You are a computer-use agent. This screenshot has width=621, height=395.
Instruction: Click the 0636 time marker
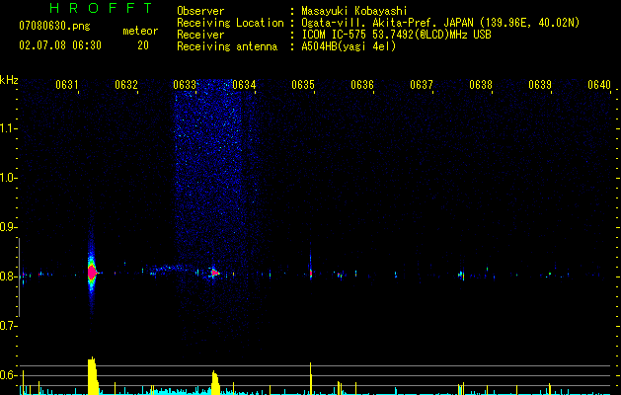tap(362, 85)
